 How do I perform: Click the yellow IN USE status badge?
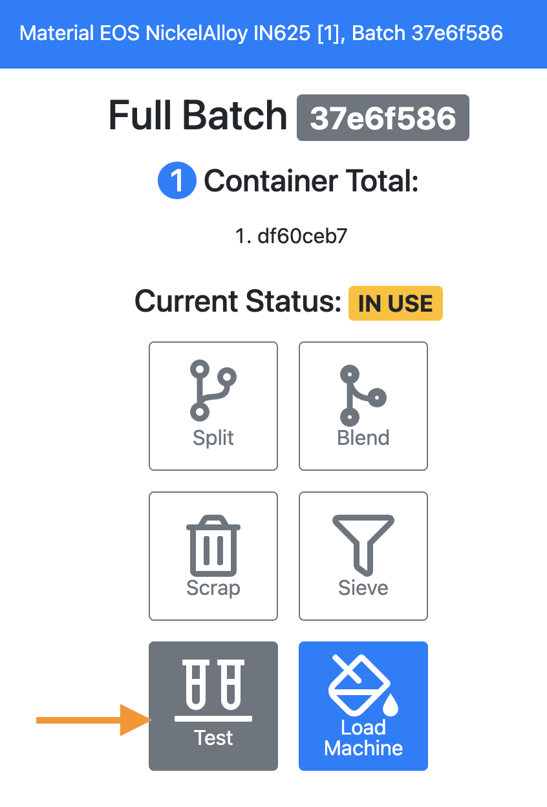point(395,303)
